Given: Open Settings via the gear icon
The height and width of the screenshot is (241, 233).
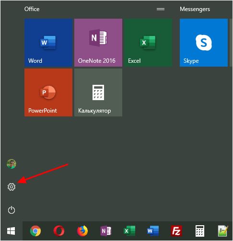Looking at the screenshot, I should (12, 187).
